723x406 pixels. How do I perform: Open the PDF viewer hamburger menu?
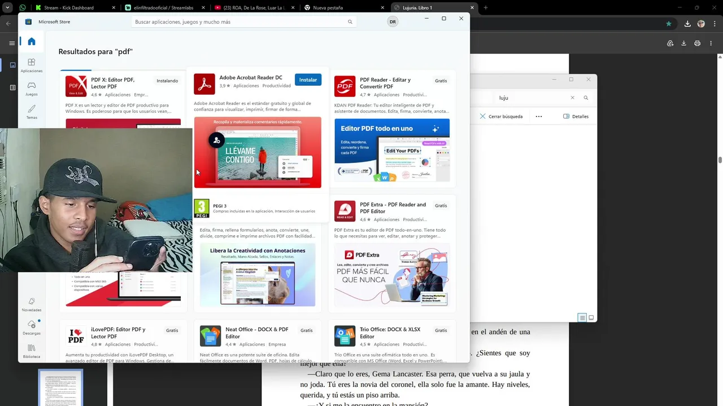[x=12, y=43]
